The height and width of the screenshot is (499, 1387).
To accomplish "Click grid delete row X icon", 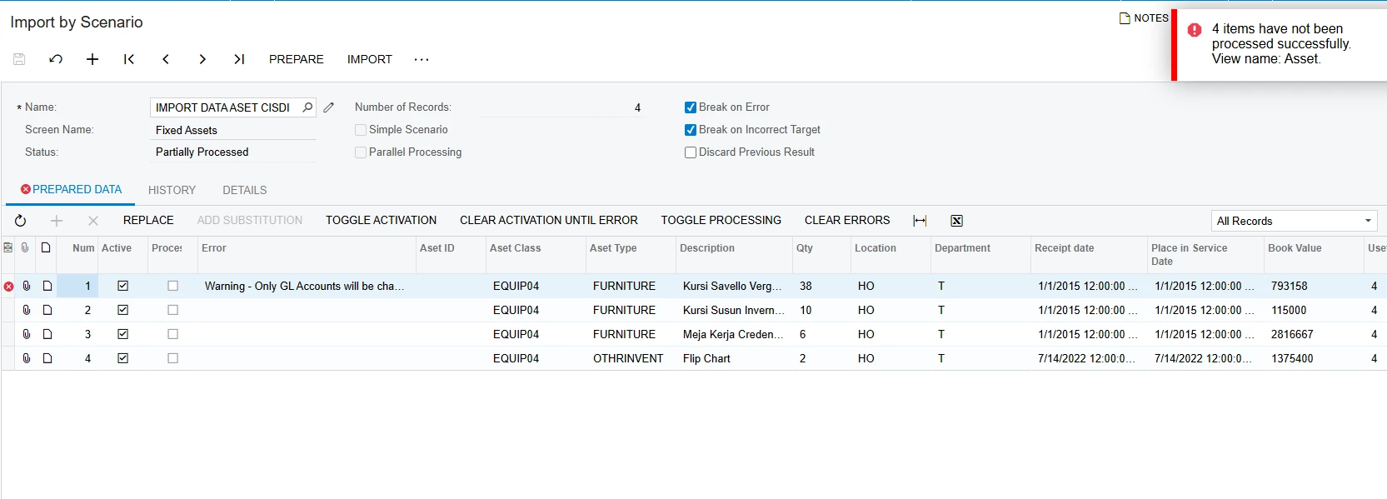I will point(93,221).
